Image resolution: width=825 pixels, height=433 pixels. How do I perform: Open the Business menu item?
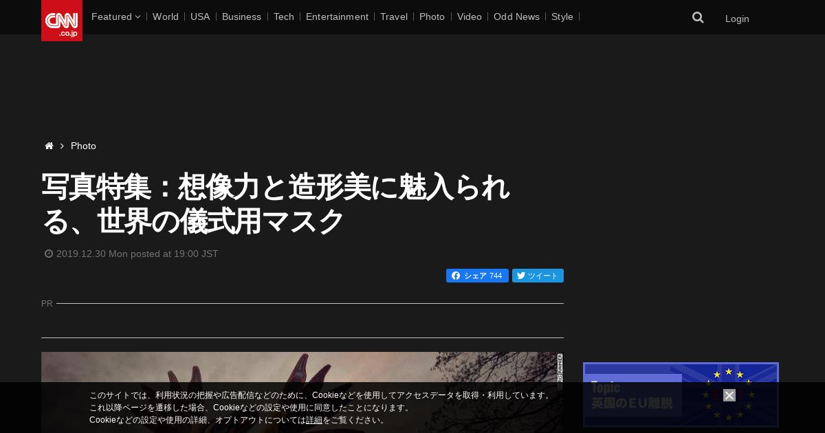241,16
